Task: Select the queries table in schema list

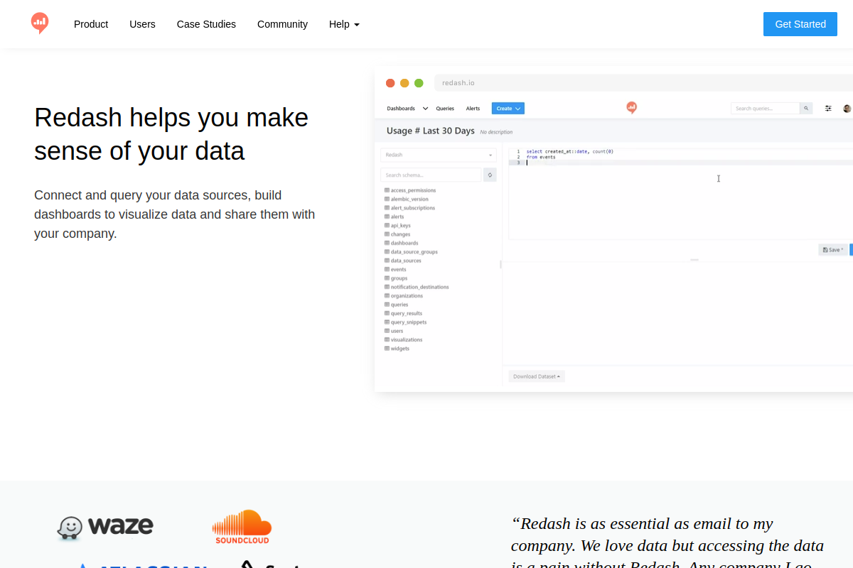Action: tap(397, 305)
